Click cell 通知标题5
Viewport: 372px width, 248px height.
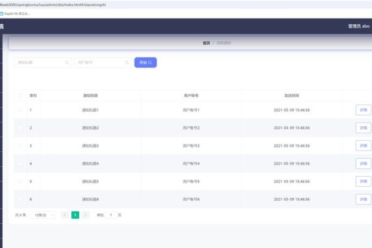(91, 181)
